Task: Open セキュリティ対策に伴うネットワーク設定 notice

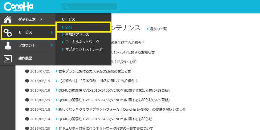Action: tap(106, 128)
